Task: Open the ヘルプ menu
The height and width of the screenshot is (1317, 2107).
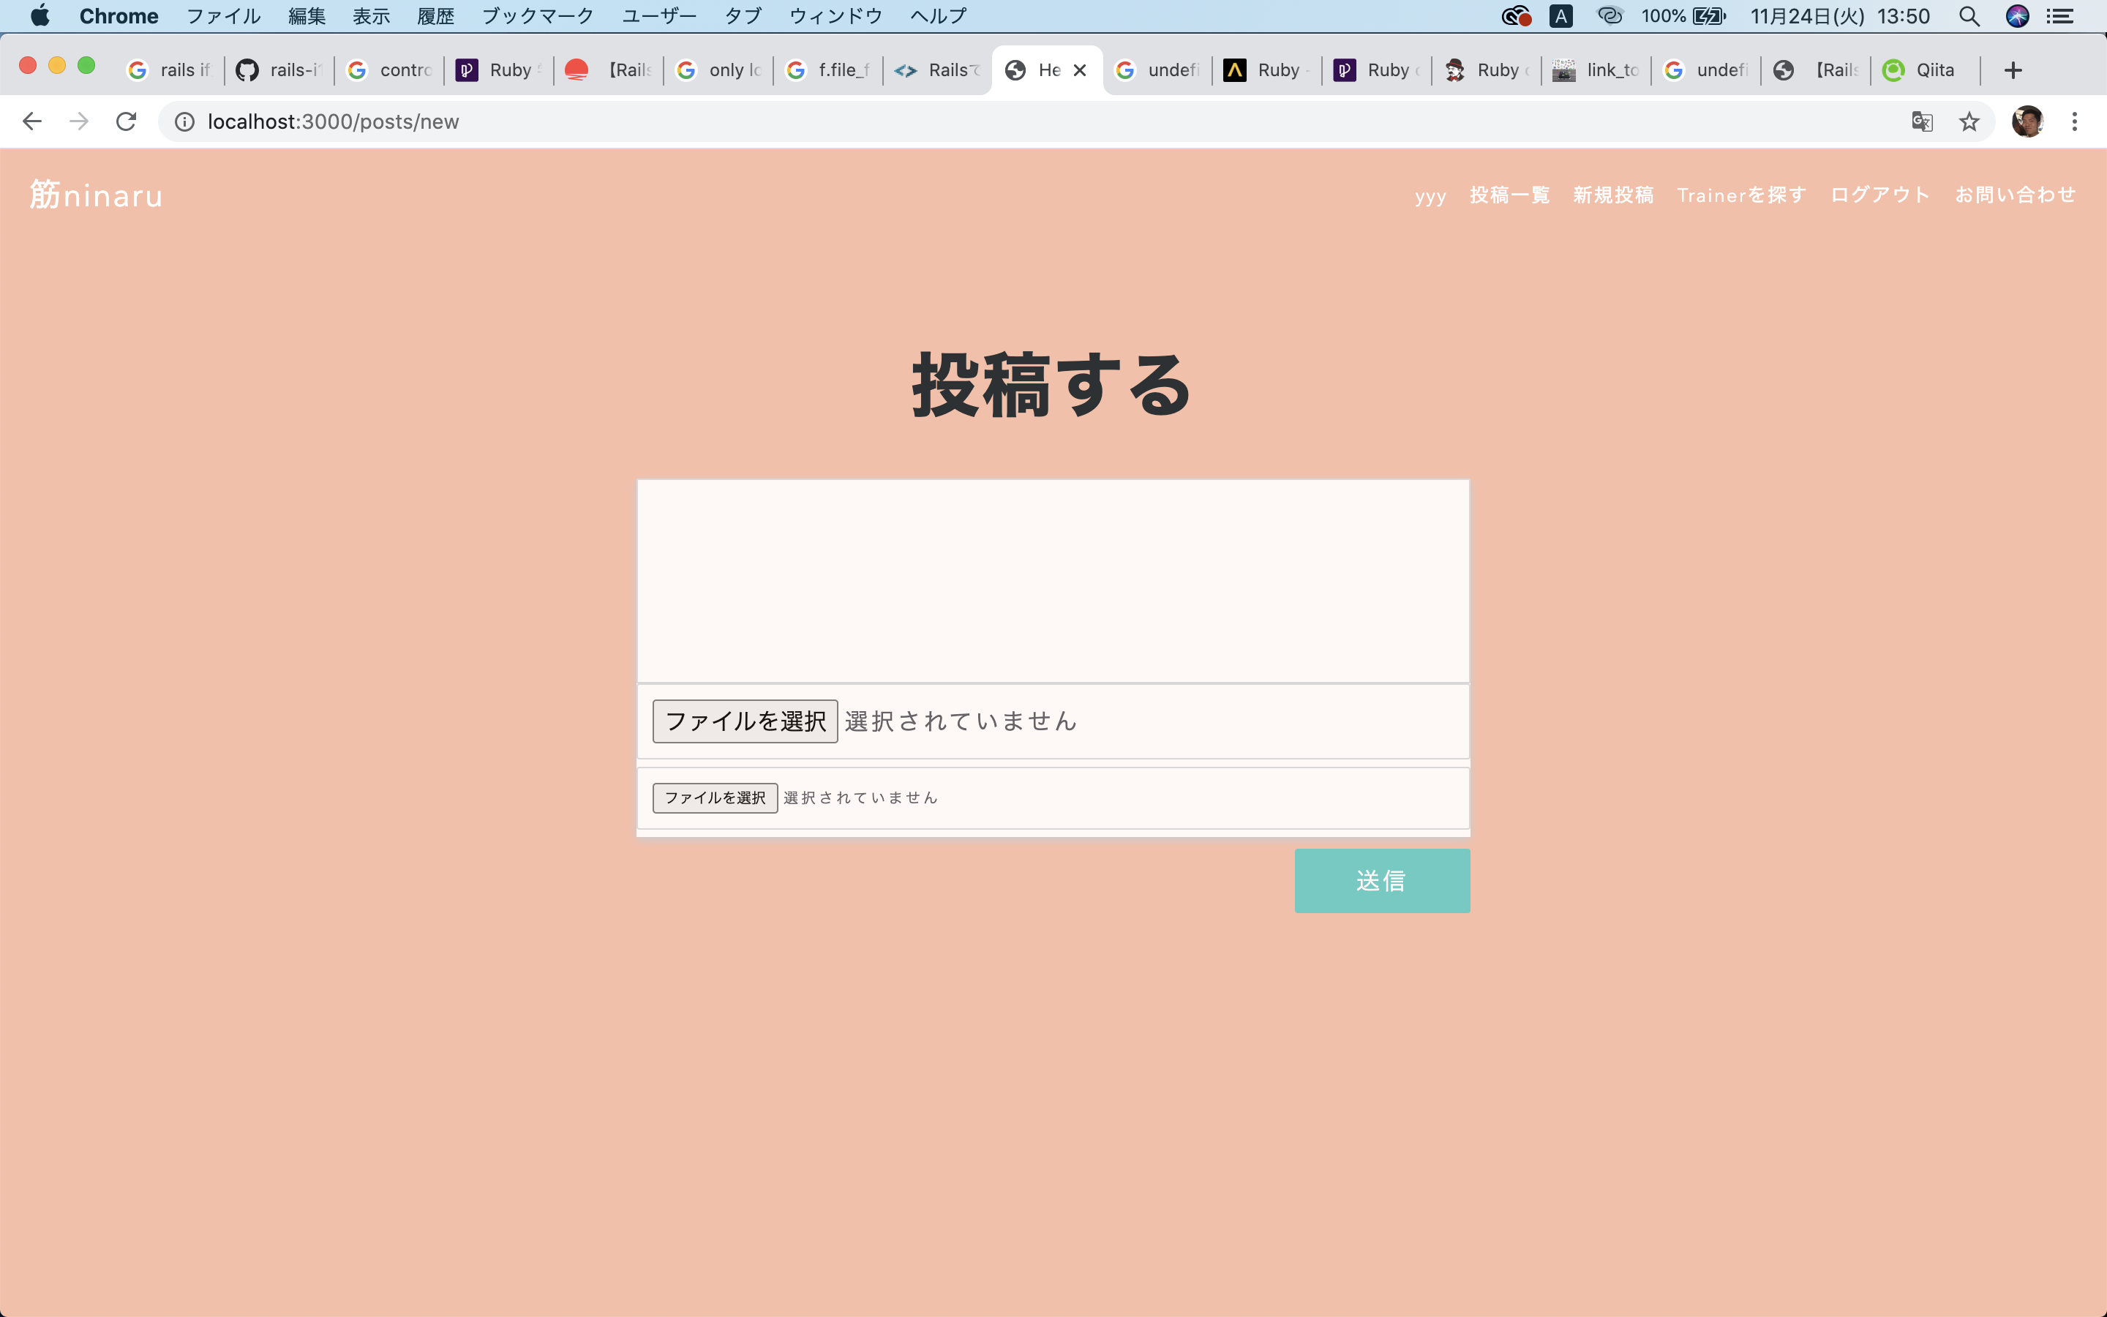Action: 938,15
